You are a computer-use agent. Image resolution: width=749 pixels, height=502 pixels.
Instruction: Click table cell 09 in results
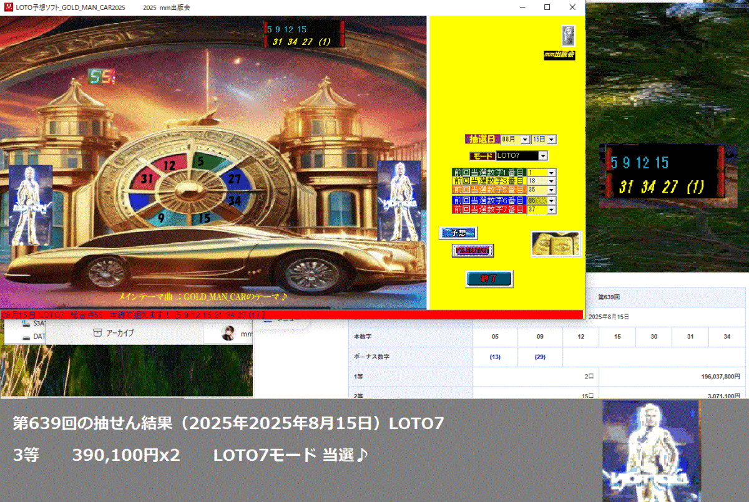(540, 337)
